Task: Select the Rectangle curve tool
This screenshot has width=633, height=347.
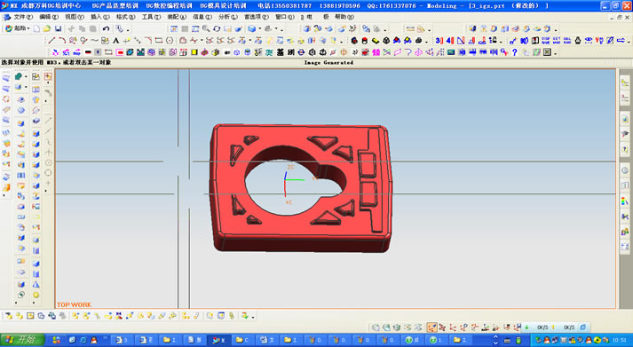Action: click(159, 40)
